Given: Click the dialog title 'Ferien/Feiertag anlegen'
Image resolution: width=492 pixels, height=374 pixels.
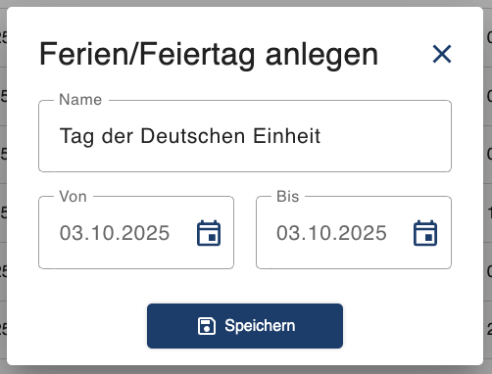Looking at the screenshot, I should coord(209,54).
